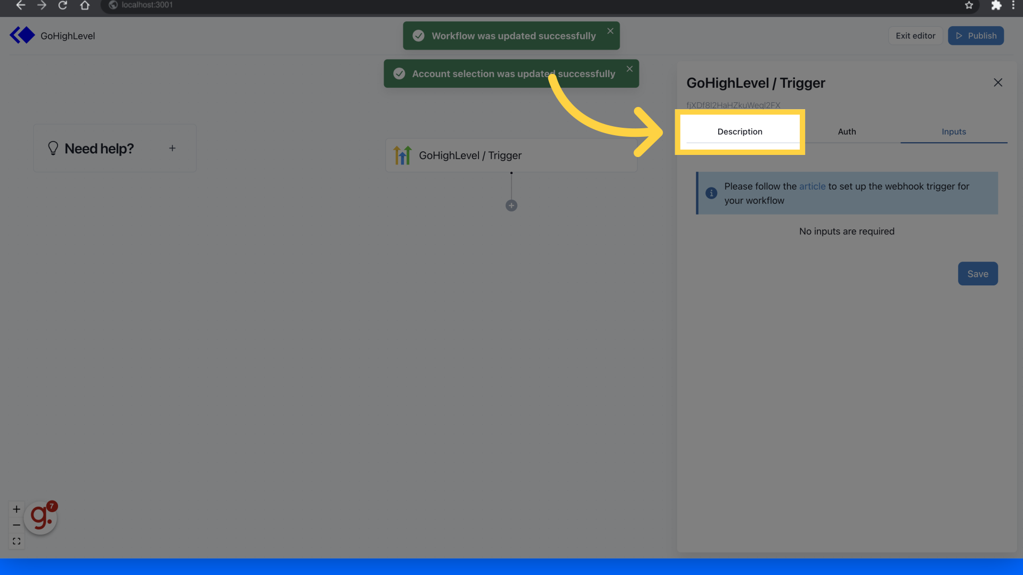Click Exit editor button
The height and width of the screenshot is (575, 1023).
pyautogui.click(x=915, y=36)
